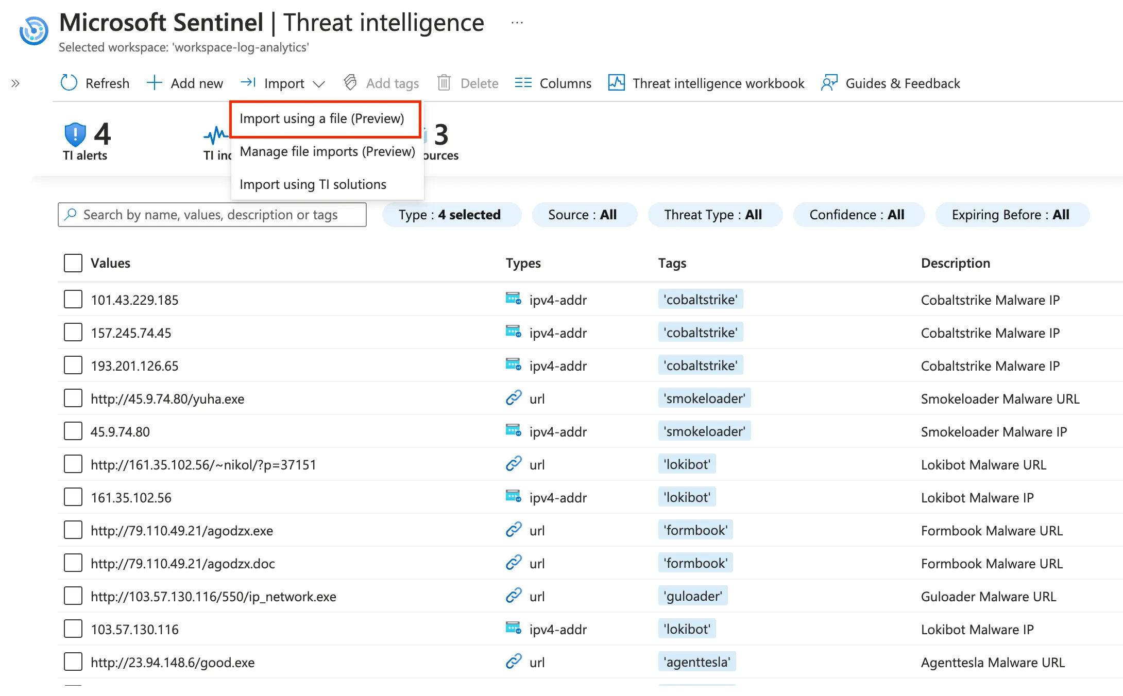
Task: Click the ipv4-addr icon for 157.245.74.45
Action: [x=514, y=332]
